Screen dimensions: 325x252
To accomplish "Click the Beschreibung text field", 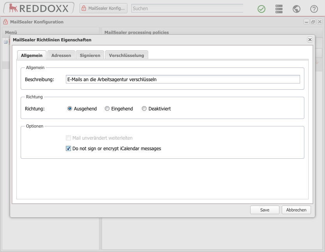I will point(183,79).
